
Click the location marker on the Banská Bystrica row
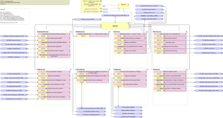tap(70, 34)
